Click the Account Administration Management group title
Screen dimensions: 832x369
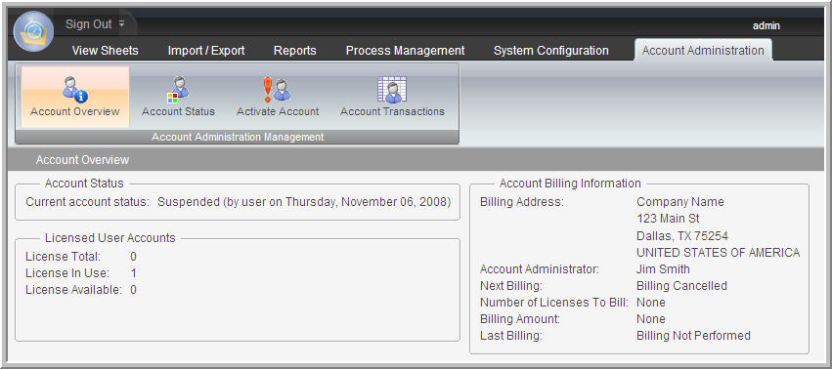(x=238, y=137)
